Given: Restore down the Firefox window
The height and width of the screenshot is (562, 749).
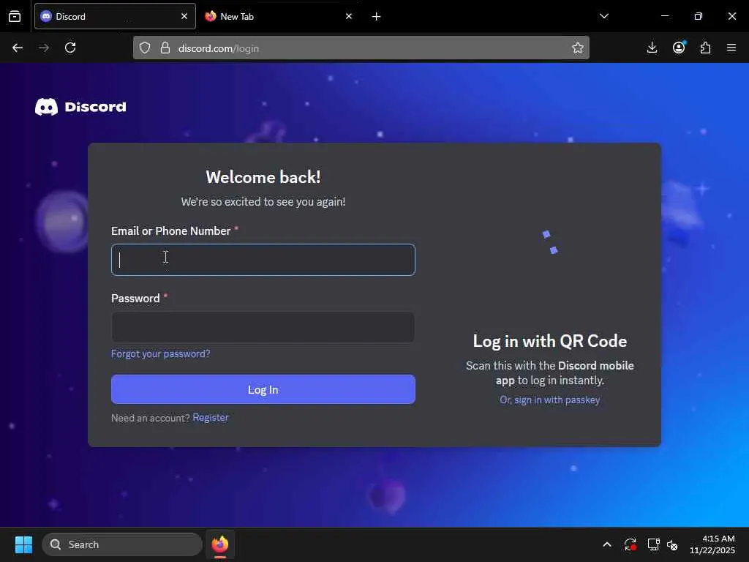Looking at the screenshot, I should 699,16.
